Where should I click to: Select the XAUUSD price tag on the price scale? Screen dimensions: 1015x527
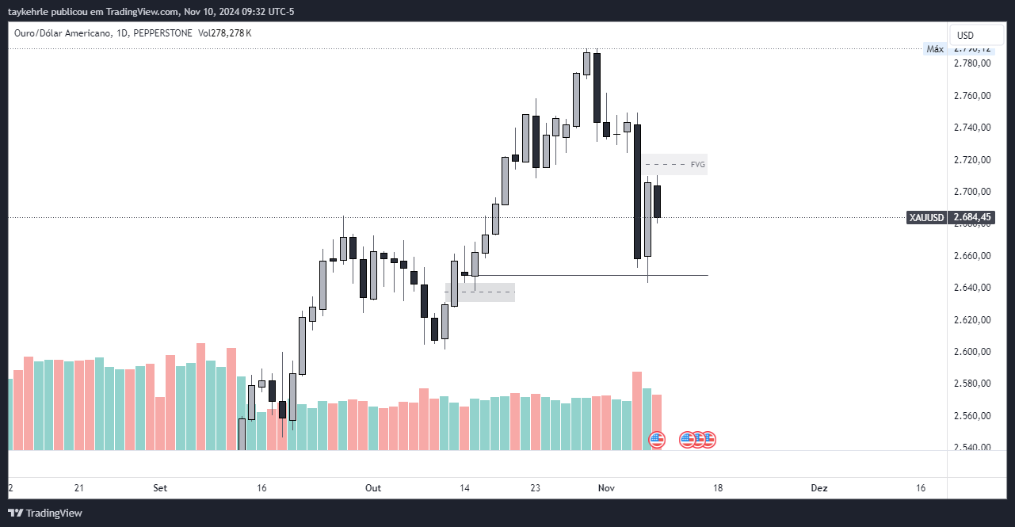click(925, 216)
